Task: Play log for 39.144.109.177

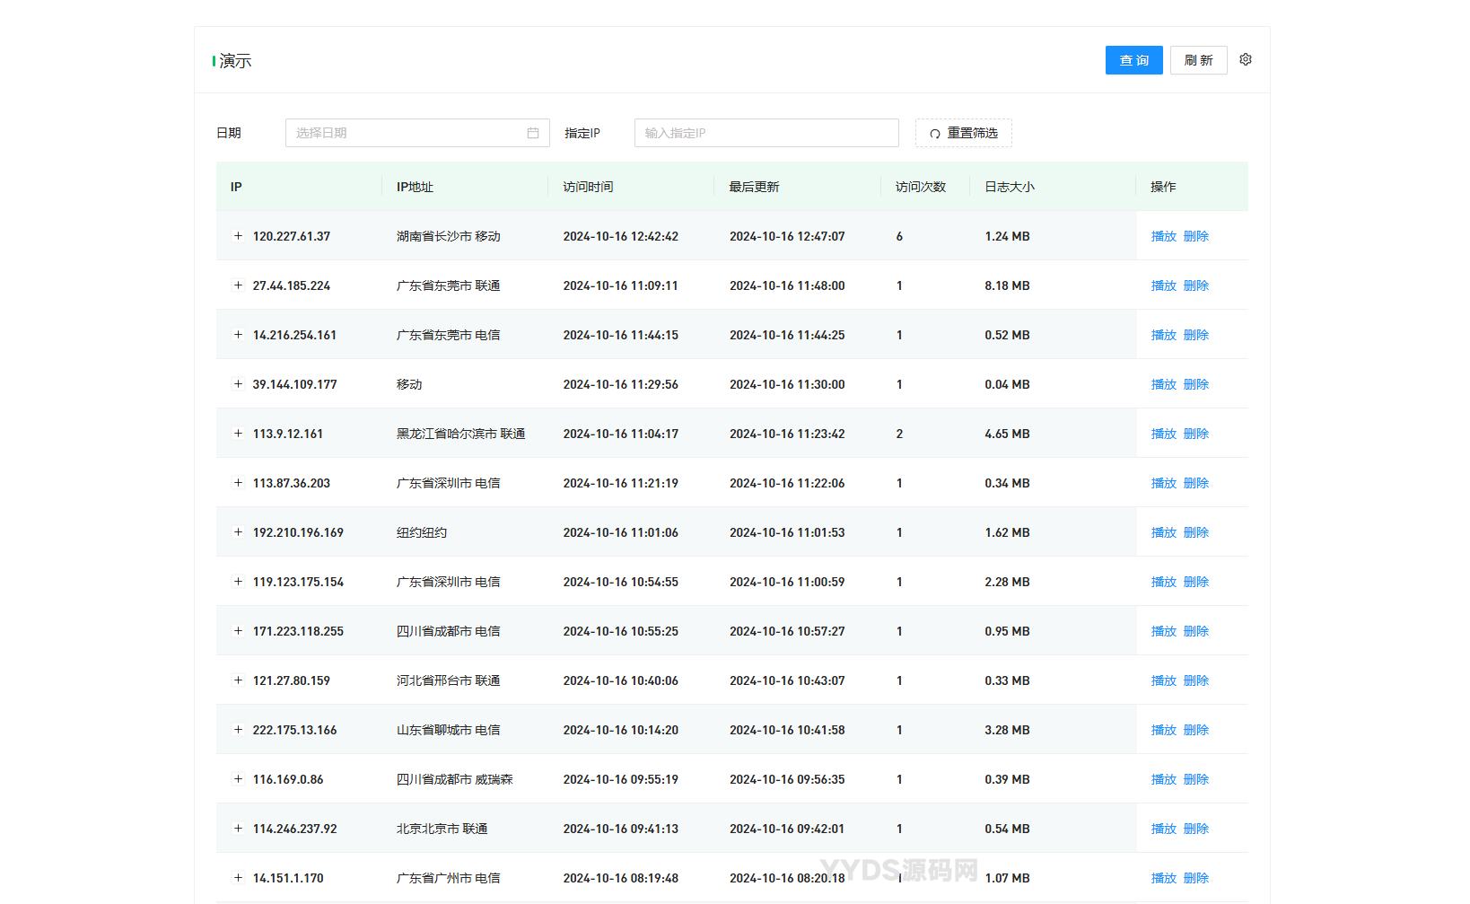Action: click(x=1163, y=384)
